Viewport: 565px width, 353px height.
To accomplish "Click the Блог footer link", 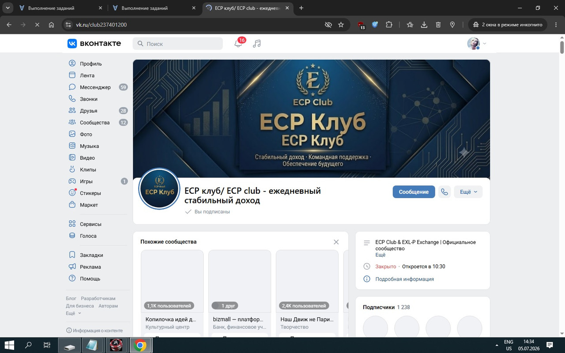I will coord(71,298).
